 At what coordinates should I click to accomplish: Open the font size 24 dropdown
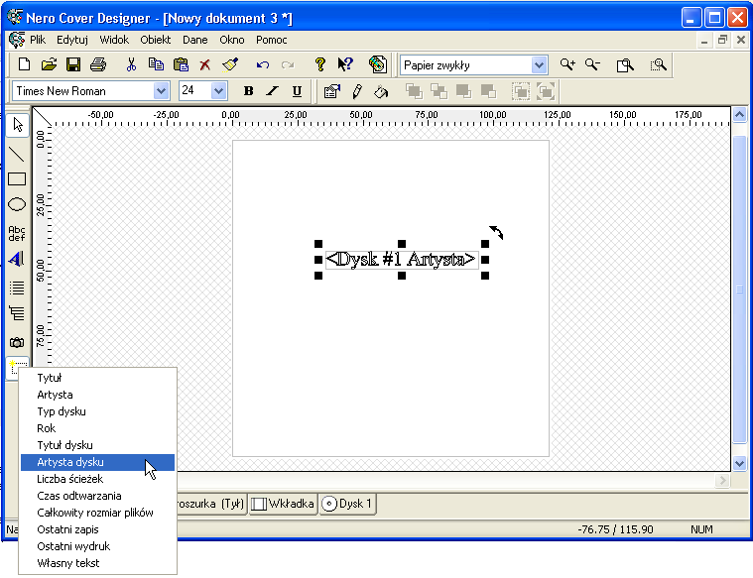(x=218, y=91)
